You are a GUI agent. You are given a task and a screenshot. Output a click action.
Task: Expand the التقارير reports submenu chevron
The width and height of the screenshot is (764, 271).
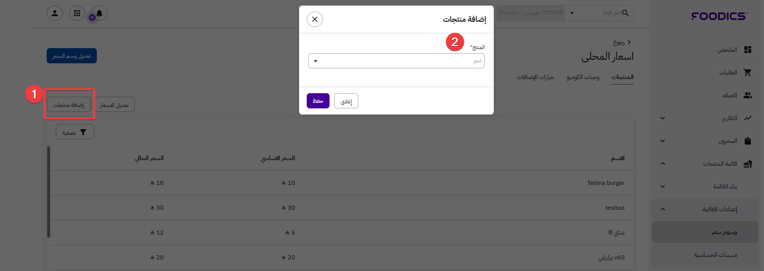click(x=663, y=118)
